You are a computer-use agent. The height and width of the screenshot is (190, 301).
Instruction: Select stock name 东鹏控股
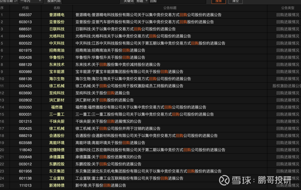57,164
